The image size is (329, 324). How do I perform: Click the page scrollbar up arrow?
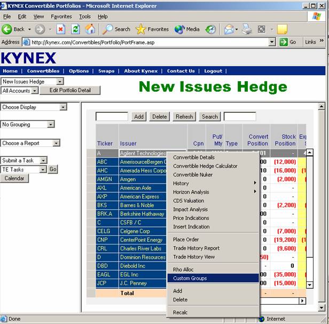pyautogui.click(x=321, y=107)
